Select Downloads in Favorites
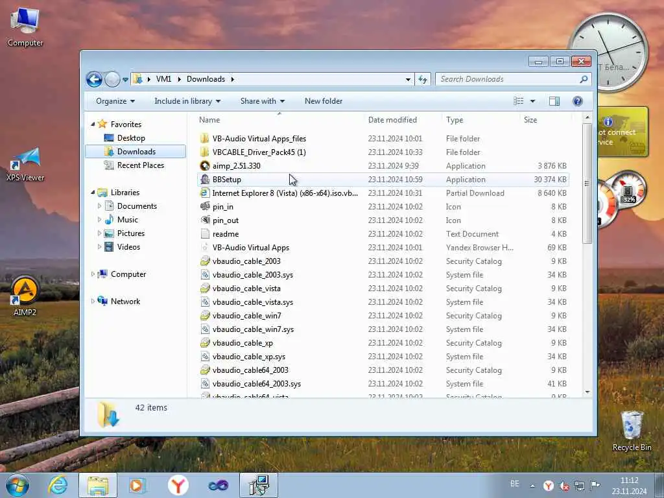Screen dimensions: 664x498 (x=136, y=152)
